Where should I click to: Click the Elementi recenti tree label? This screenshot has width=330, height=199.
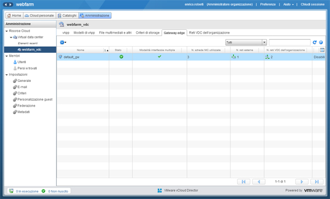click(28, 43)
